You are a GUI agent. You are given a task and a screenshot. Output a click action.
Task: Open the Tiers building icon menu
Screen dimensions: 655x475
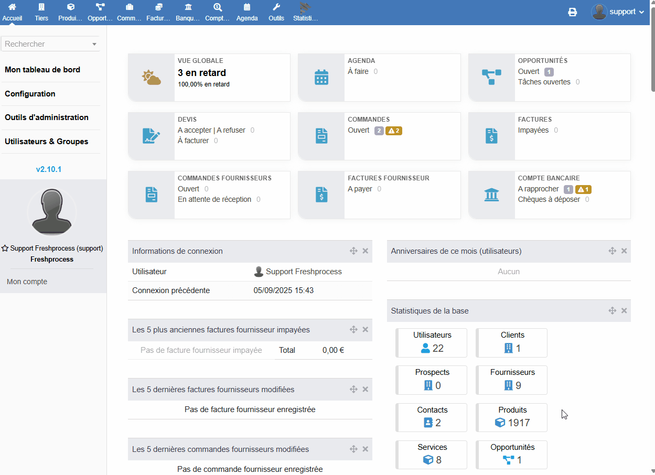click(41, 8)
